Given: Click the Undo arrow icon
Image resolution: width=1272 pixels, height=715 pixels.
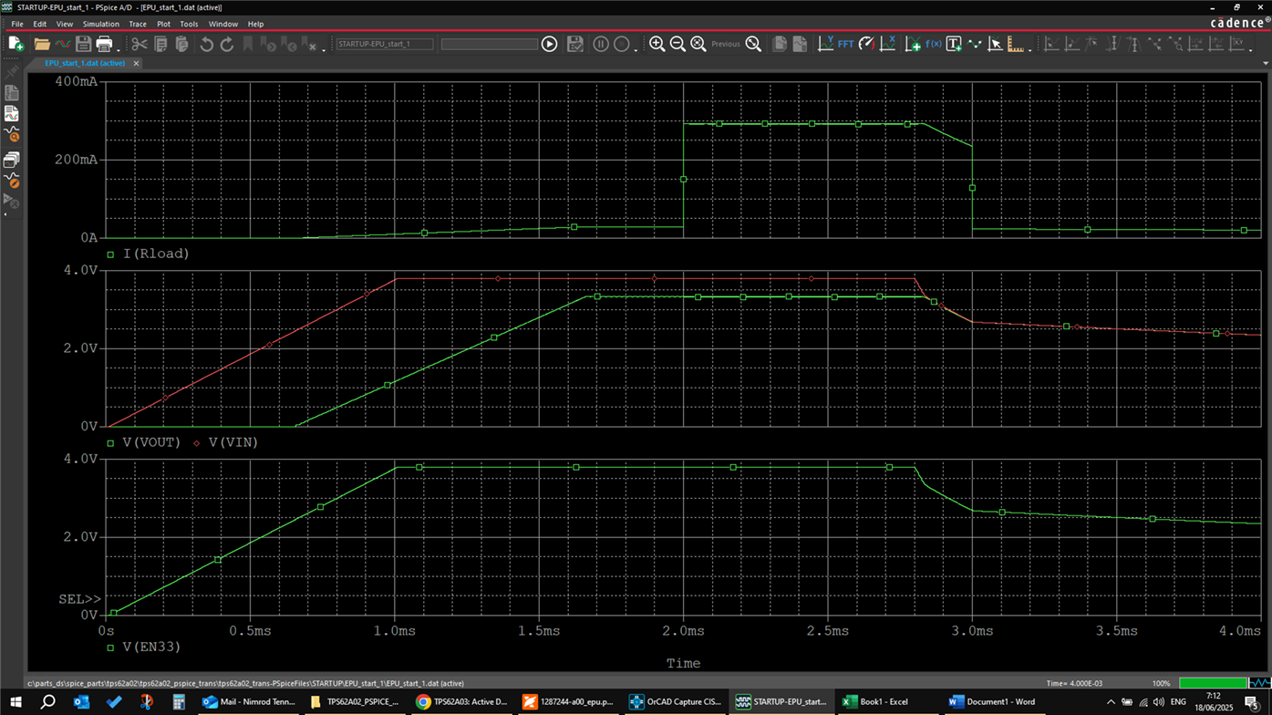Looking at the screenshot, I should click(207, 44).
